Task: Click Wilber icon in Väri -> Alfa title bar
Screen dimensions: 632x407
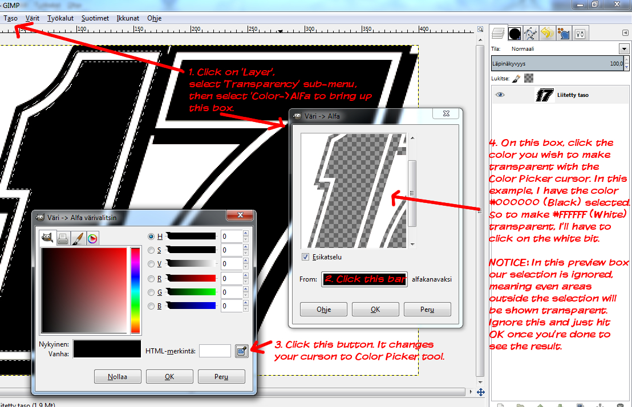Action: coord(297,116)
